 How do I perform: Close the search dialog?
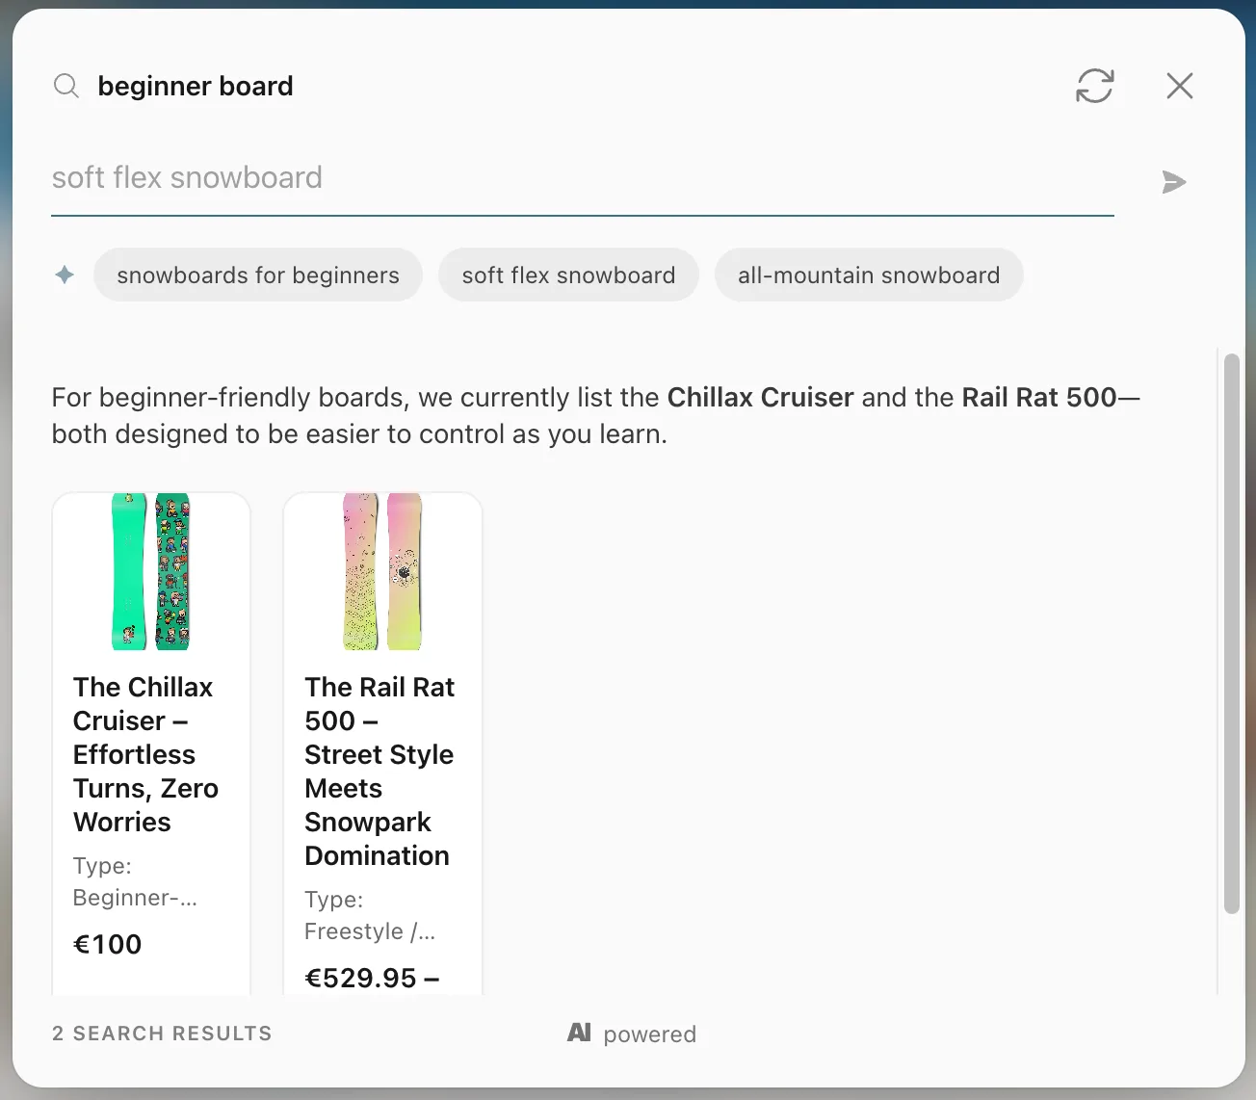1180,86
